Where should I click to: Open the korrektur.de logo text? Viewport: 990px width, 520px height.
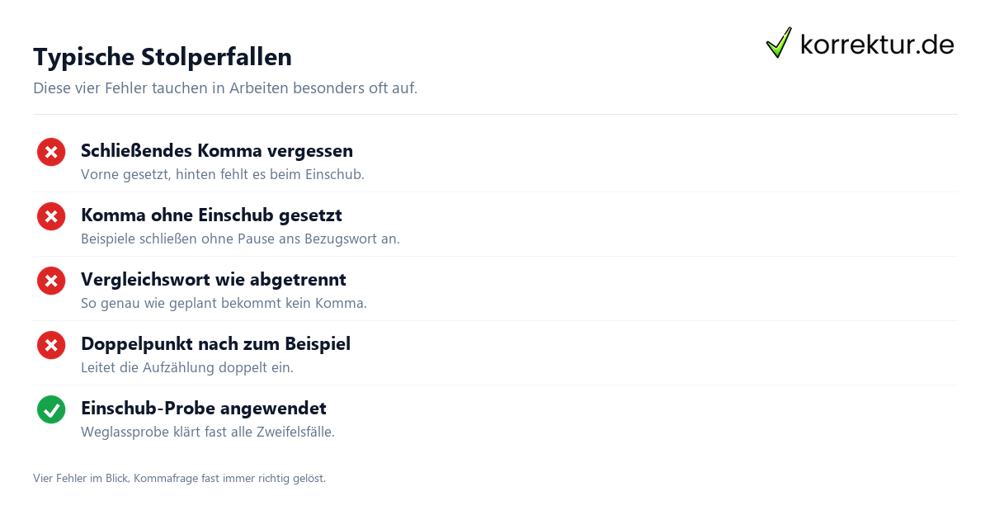pos(877,45)
